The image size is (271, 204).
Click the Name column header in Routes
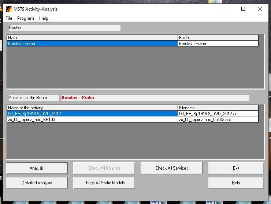coord(92,38)
